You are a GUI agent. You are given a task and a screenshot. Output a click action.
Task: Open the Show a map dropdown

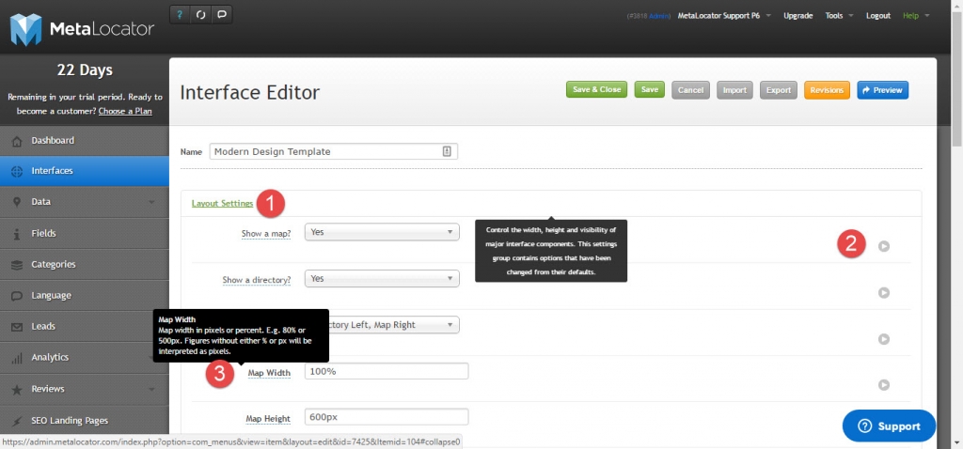pyautogui.click(x=382, y=232)
